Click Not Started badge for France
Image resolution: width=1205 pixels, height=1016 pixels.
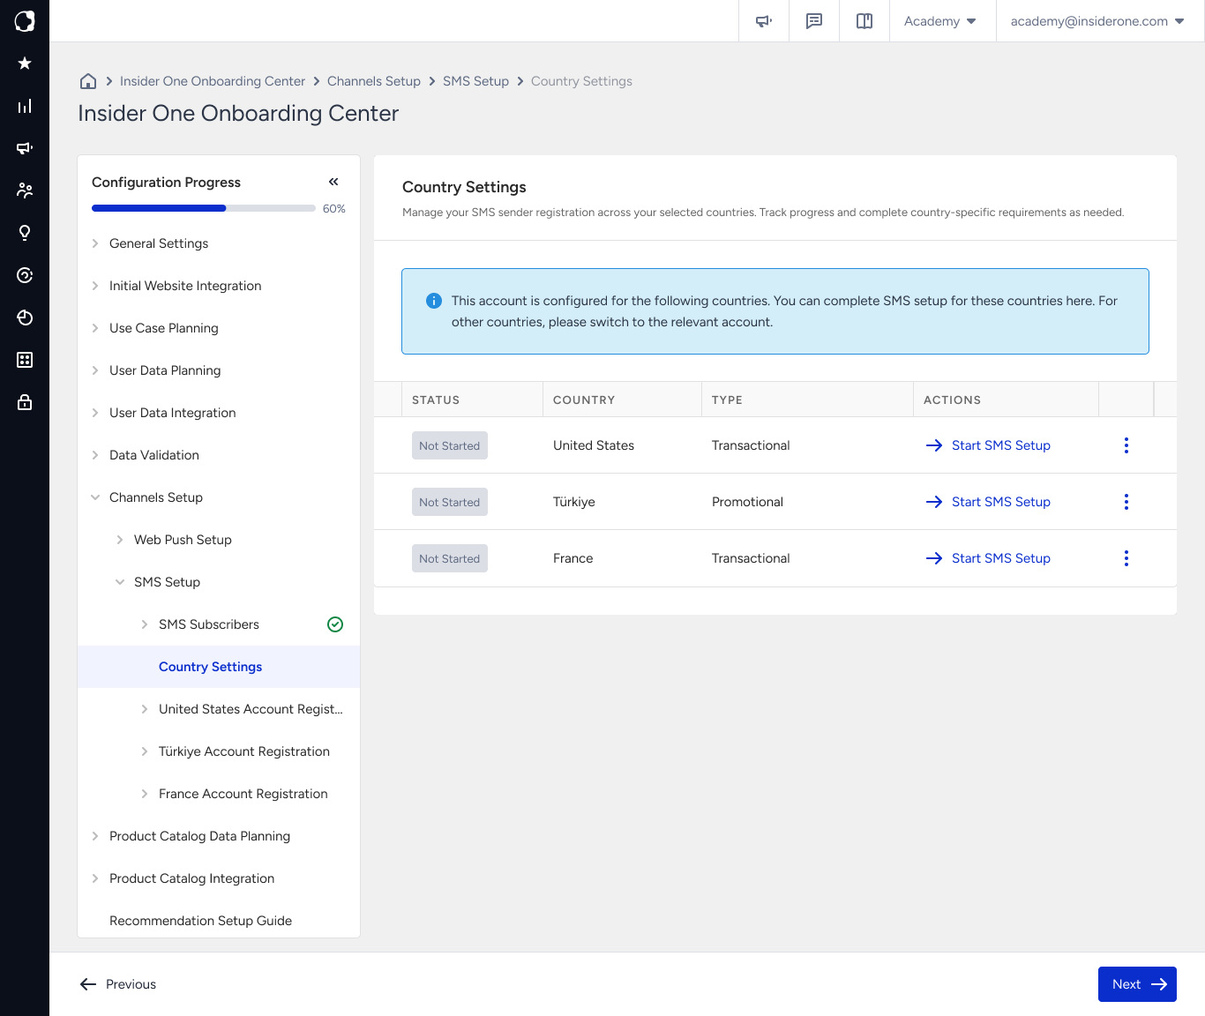(x=450, y=558)
